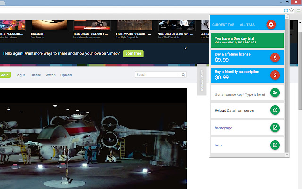Submit license key with send arrow icon
The height and width of the screenshot is (189, 302).
tap(275, 93)
